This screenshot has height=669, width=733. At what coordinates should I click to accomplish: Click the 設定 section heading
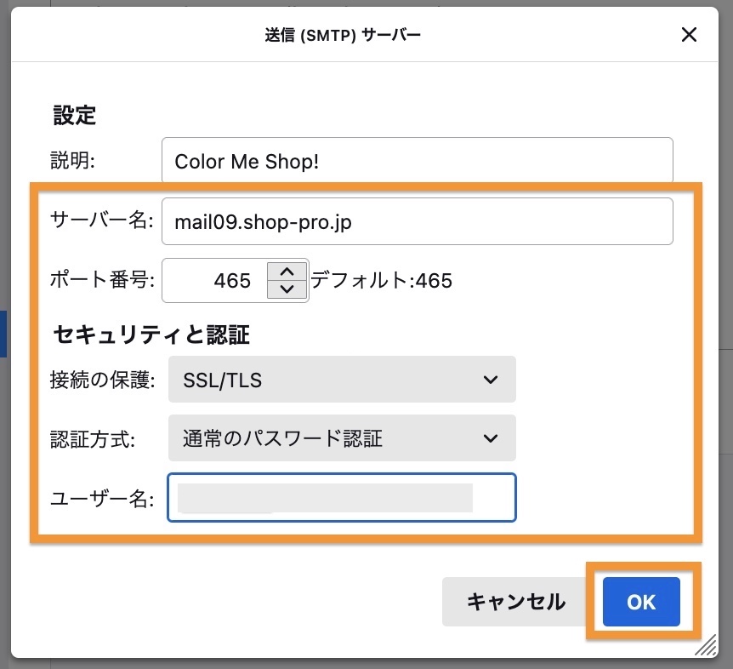click(x=75, y=116)
